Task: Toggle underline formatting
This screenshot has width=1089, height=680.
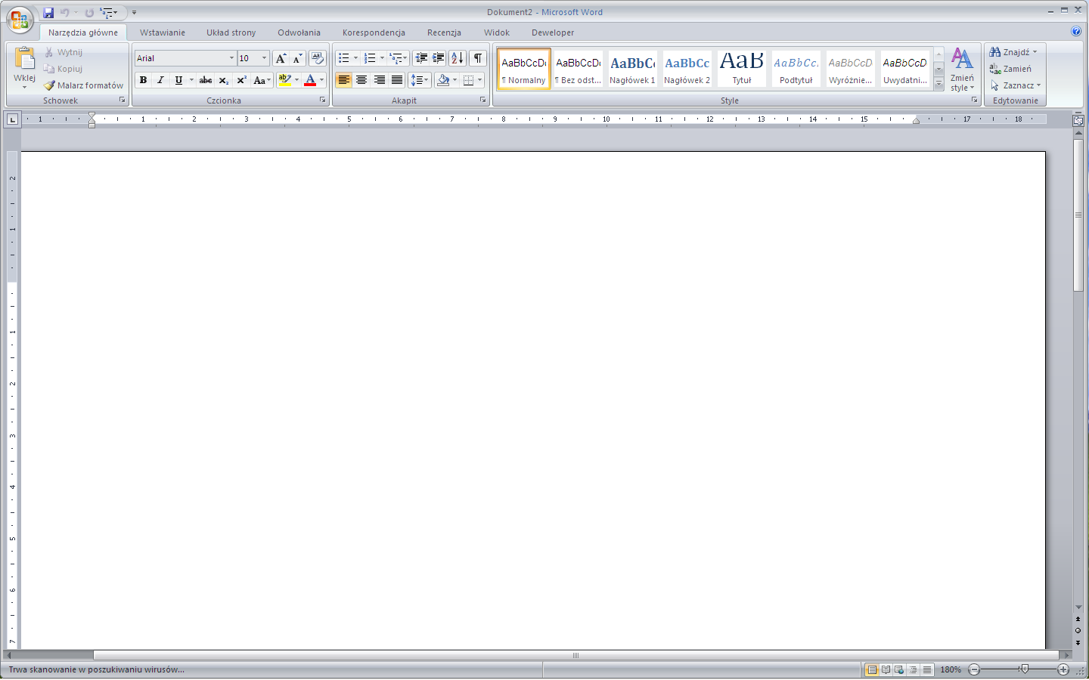Action: point(178,80)
